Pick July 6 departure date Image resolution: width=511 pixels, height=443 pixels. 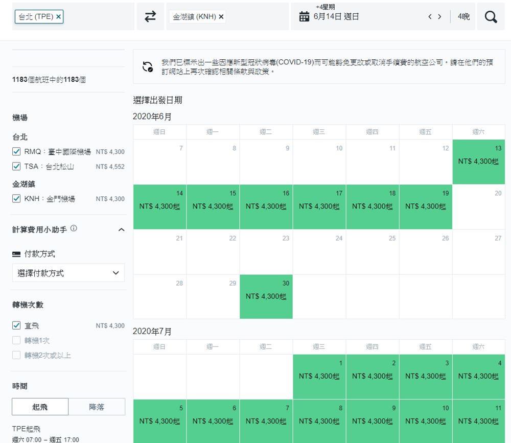[x=213, y=421]
